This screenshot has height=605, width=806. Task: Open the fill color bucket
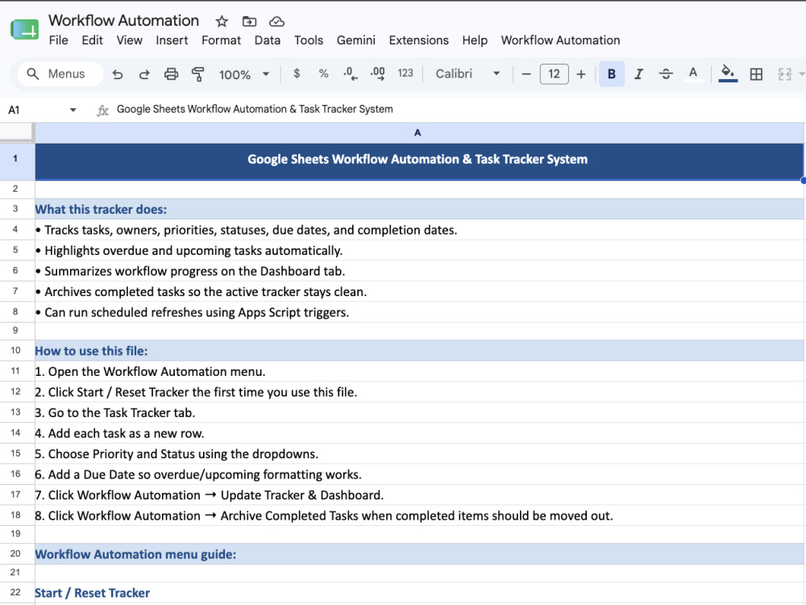pyautogui.click(x=727, y=73)
